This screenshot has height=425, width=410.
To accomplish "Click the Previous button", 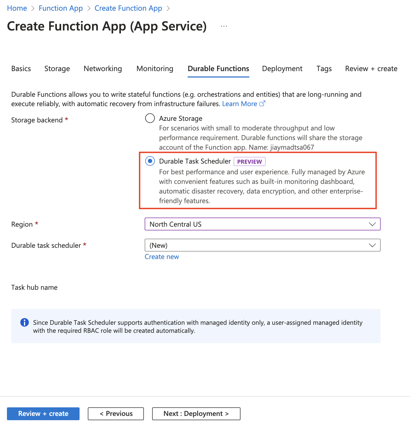I will tap(116, 414).
